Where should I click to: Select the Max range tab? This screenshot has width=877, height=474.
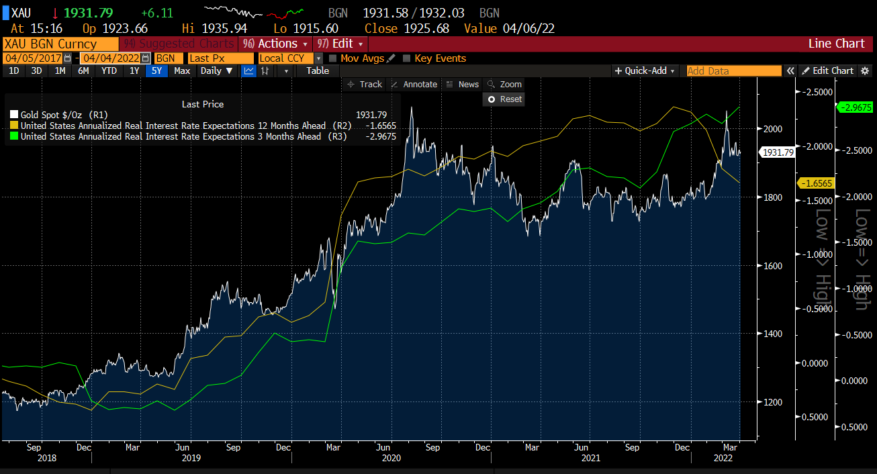tap(181, 70)
